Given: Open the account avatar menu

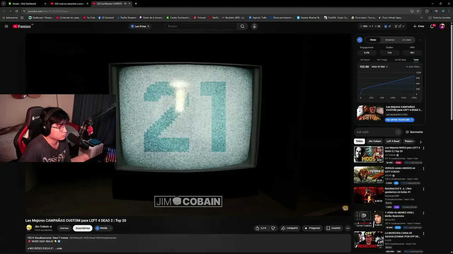Looking at the screenshot, I should [442, 26].
